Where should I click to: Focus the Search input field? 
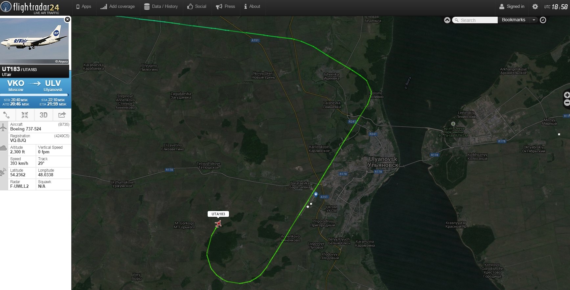point(475,20)
